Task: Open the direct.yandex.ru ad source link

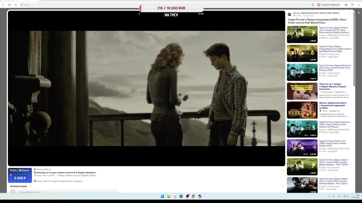Action: click(x=44, y=169)
